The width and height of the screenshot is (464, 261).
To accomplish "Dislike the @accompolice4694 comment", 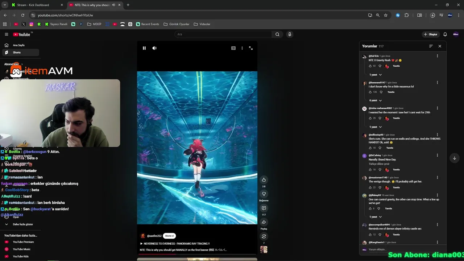I will (x=380, y=235).
